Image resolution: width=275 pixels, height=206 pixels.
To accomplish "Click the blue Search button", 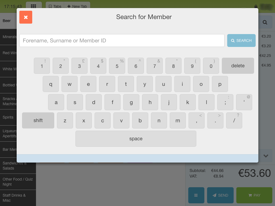I will (241, 41).
